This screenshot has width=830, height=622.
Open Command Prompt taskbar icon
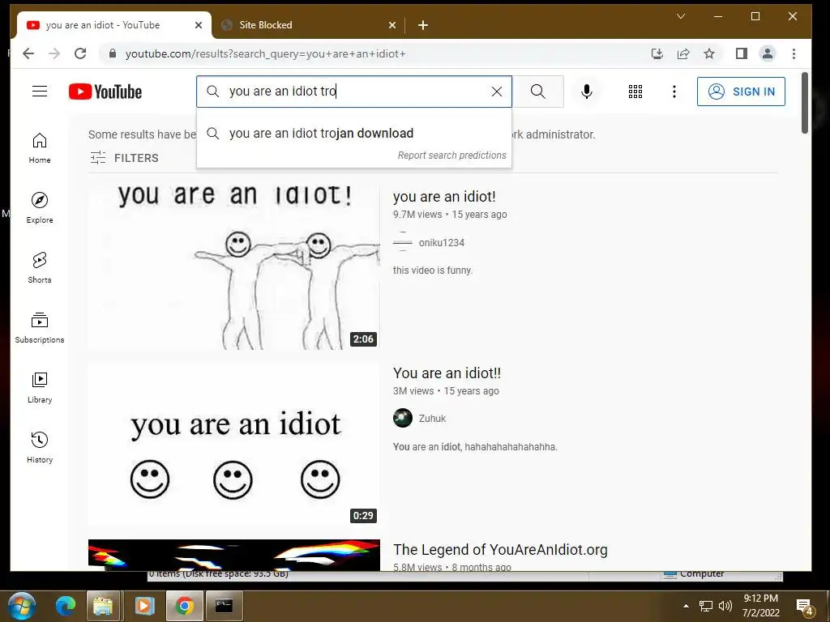(224, 605)
